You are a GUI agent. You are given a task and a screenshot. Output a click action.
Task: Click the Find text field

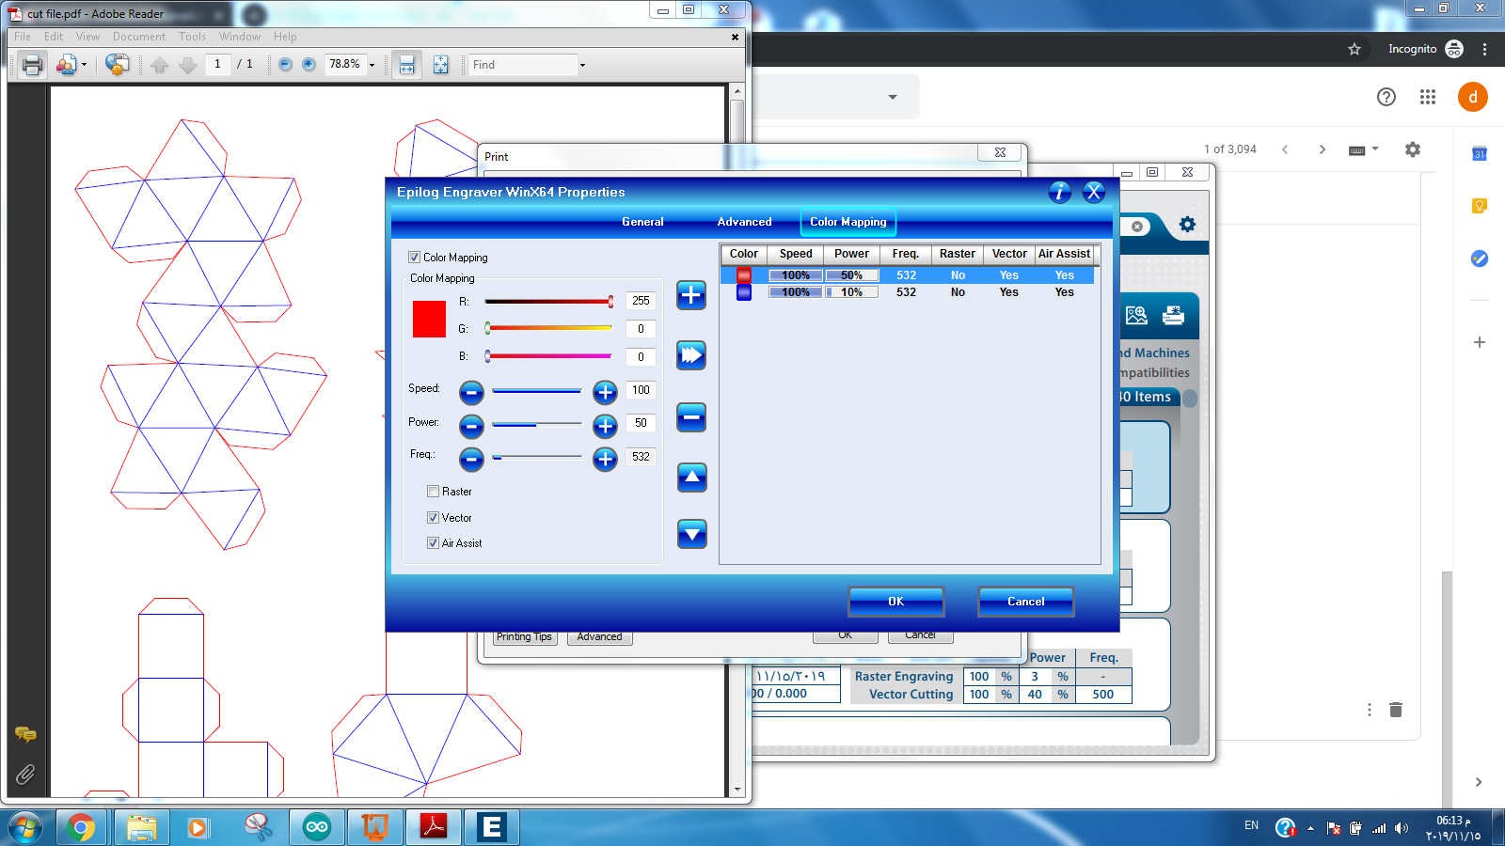point(523,65)
